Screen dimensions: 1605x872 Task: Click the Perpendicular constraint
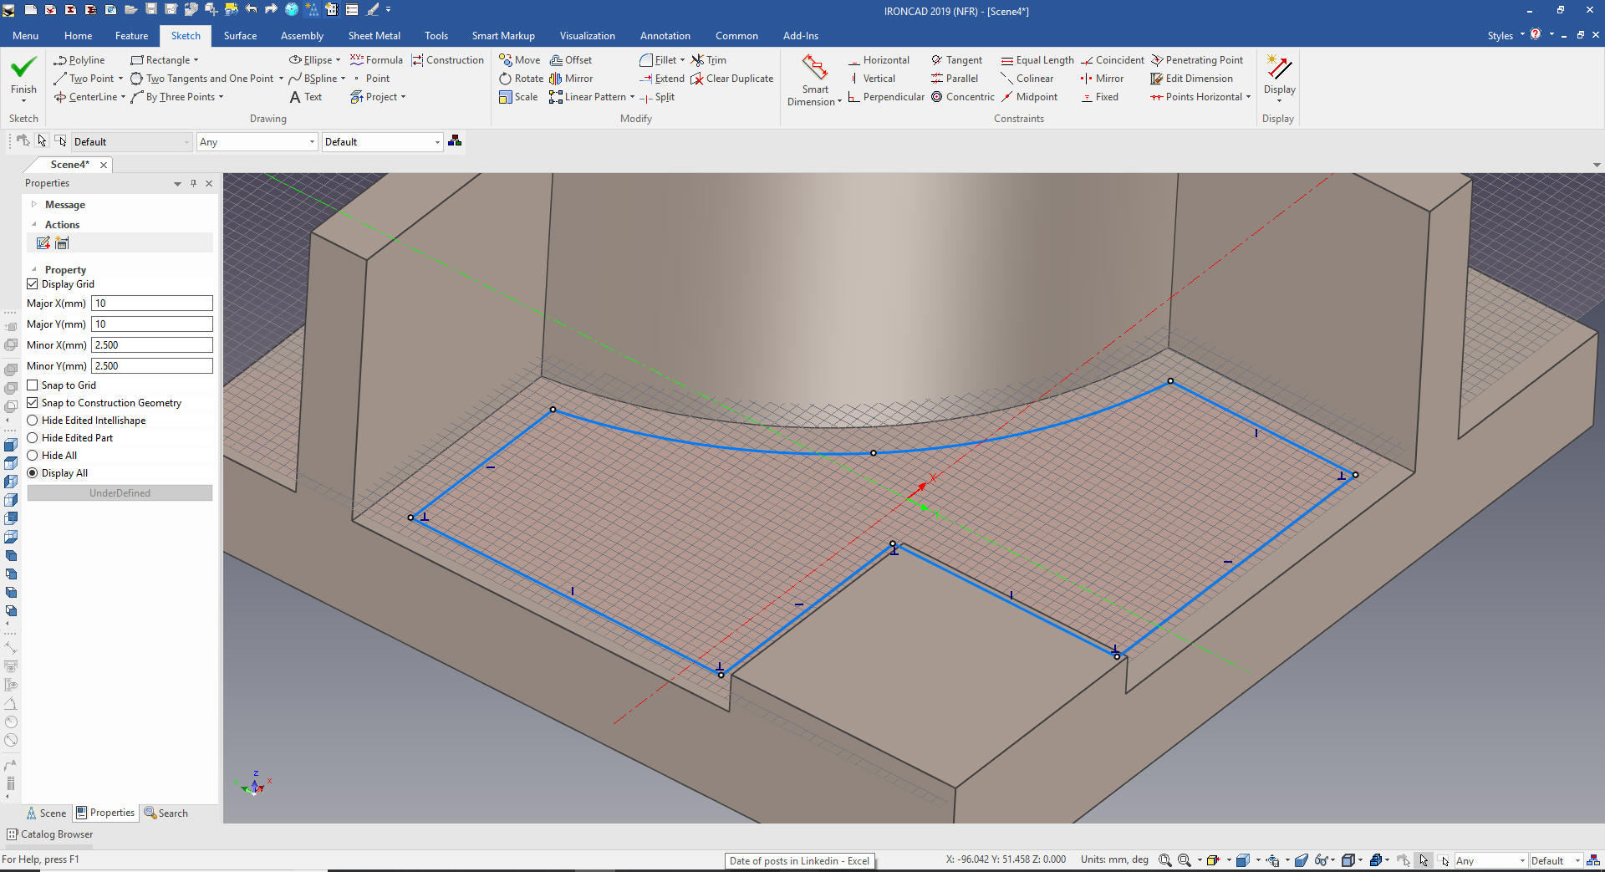click(x=886, y=97)
